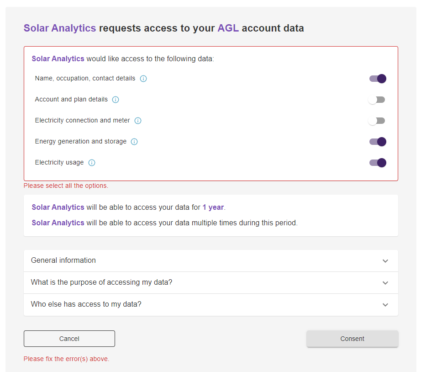Click 'Solar Analytics' in the page heading

(x=60, y=28)
